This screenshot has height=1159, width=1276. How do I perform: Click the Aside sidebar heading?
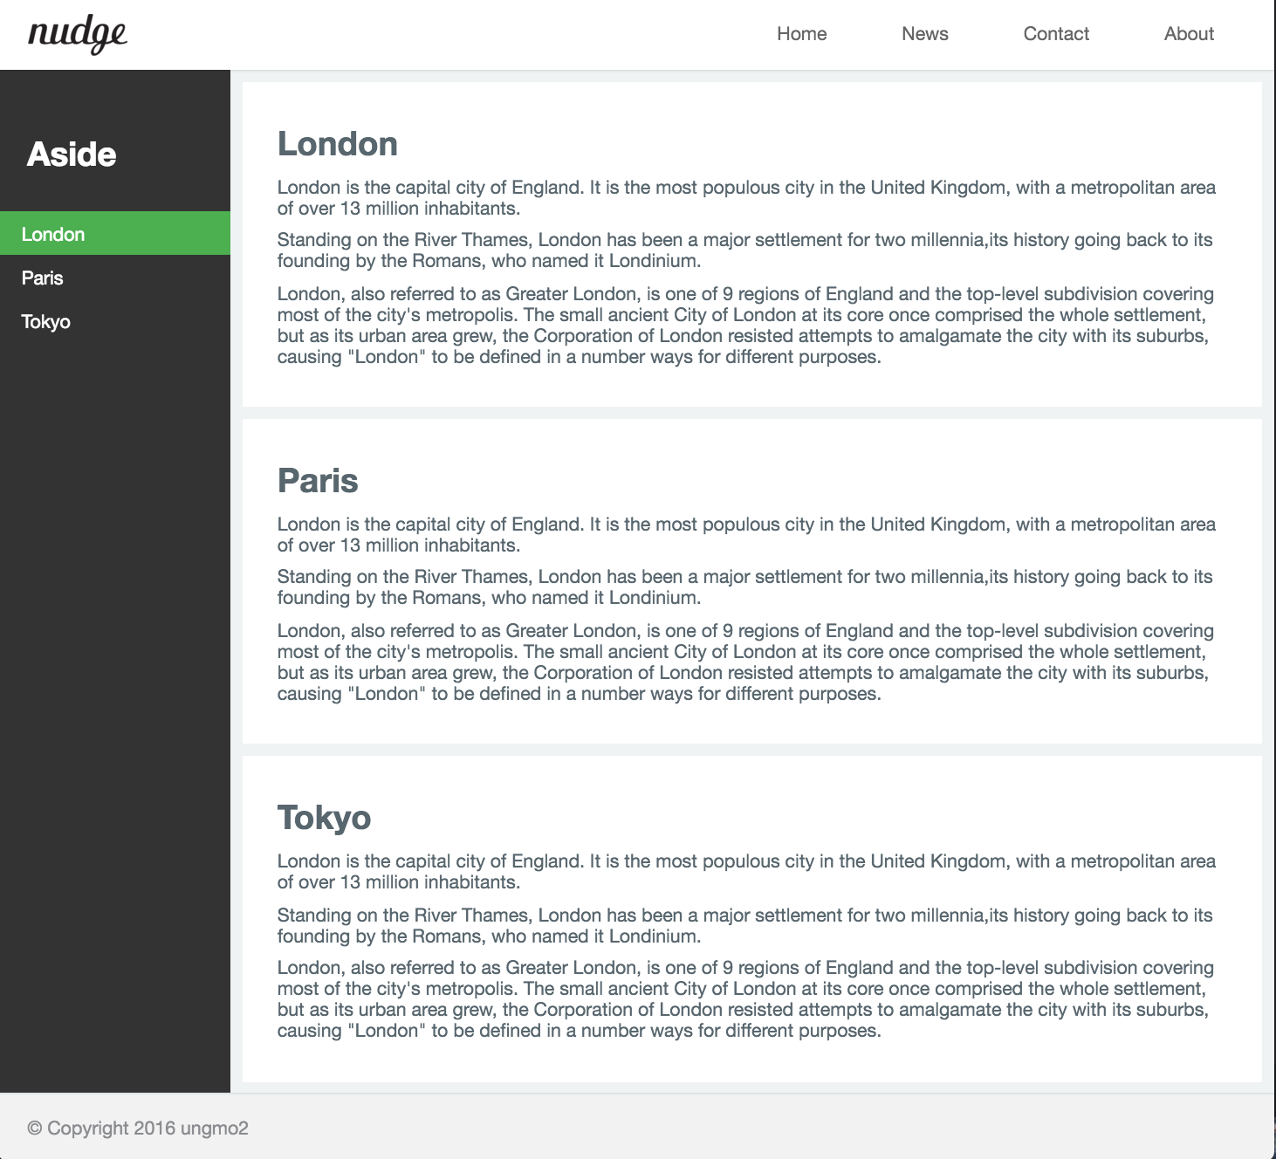[x=72, y=154]
